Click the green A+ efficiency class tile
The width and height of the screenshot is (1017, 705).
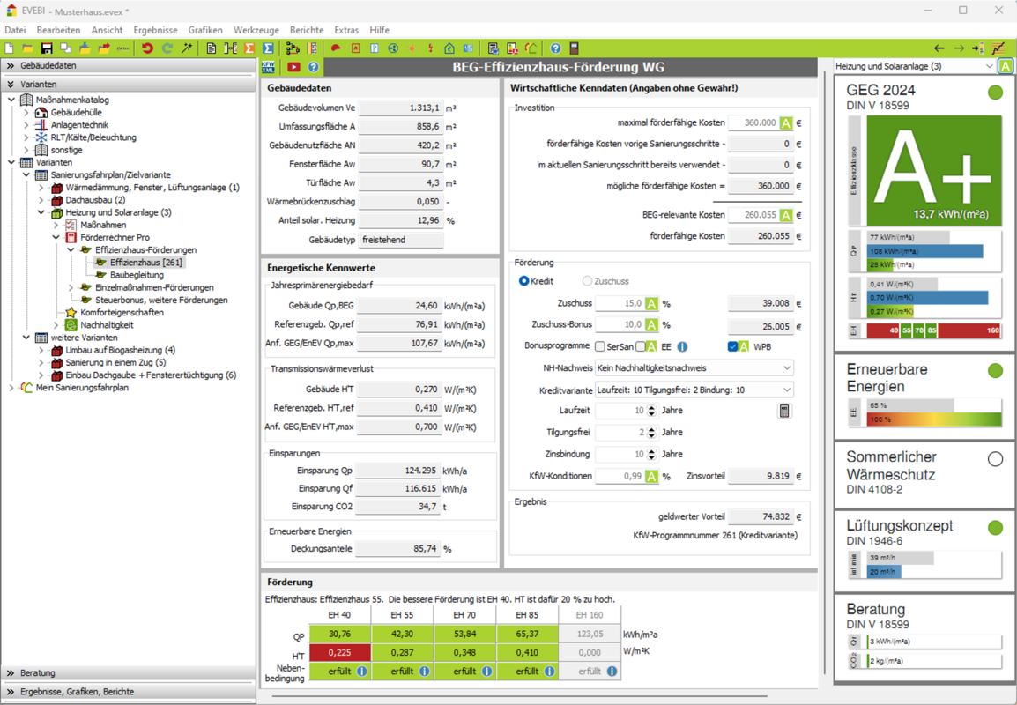click(x=933, y=171)
